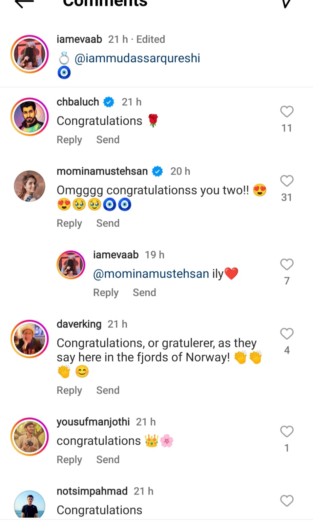Heart daverking's Norway fjords comment
Screen dimensions: 313x525
(286, 334)
